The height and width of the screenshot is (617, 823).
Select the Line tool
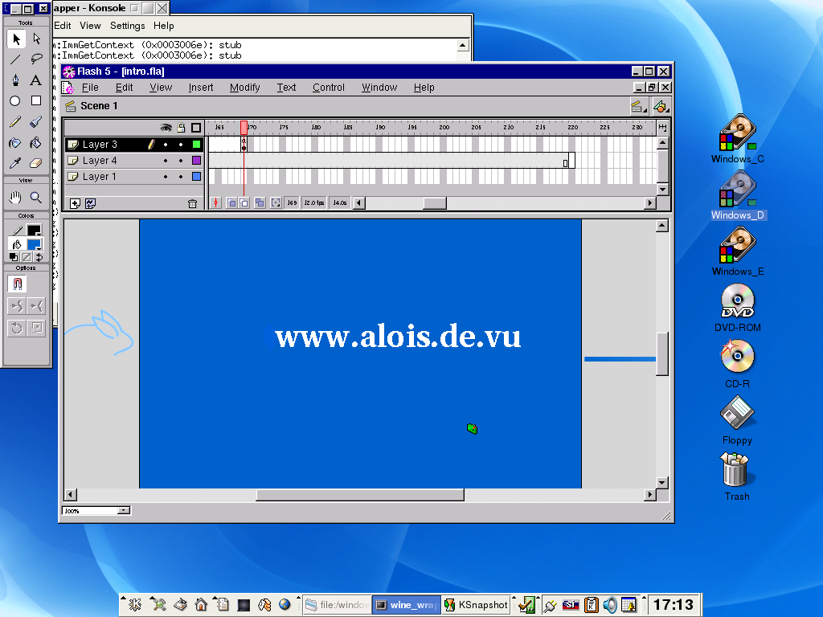click(x=16, y=59)
